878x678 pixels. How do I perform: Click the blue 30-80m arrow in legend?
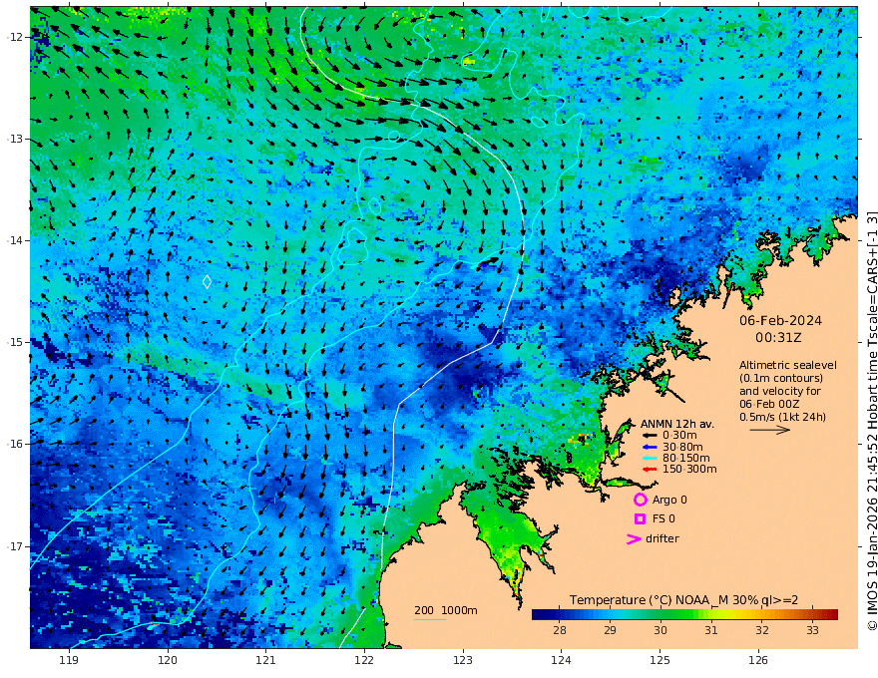point(649,447)
